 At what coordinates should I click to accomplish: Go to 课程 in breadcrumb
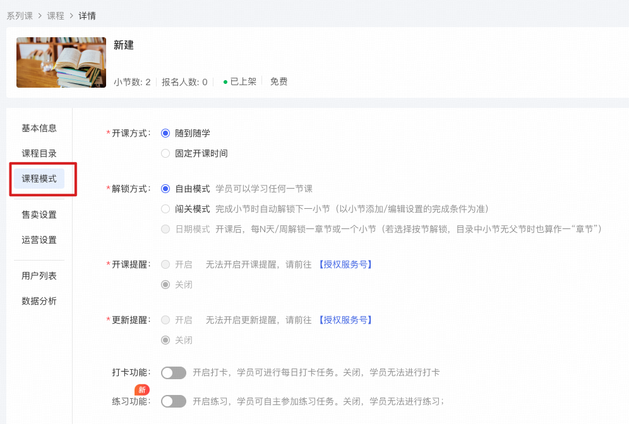(x=56, y=16)
